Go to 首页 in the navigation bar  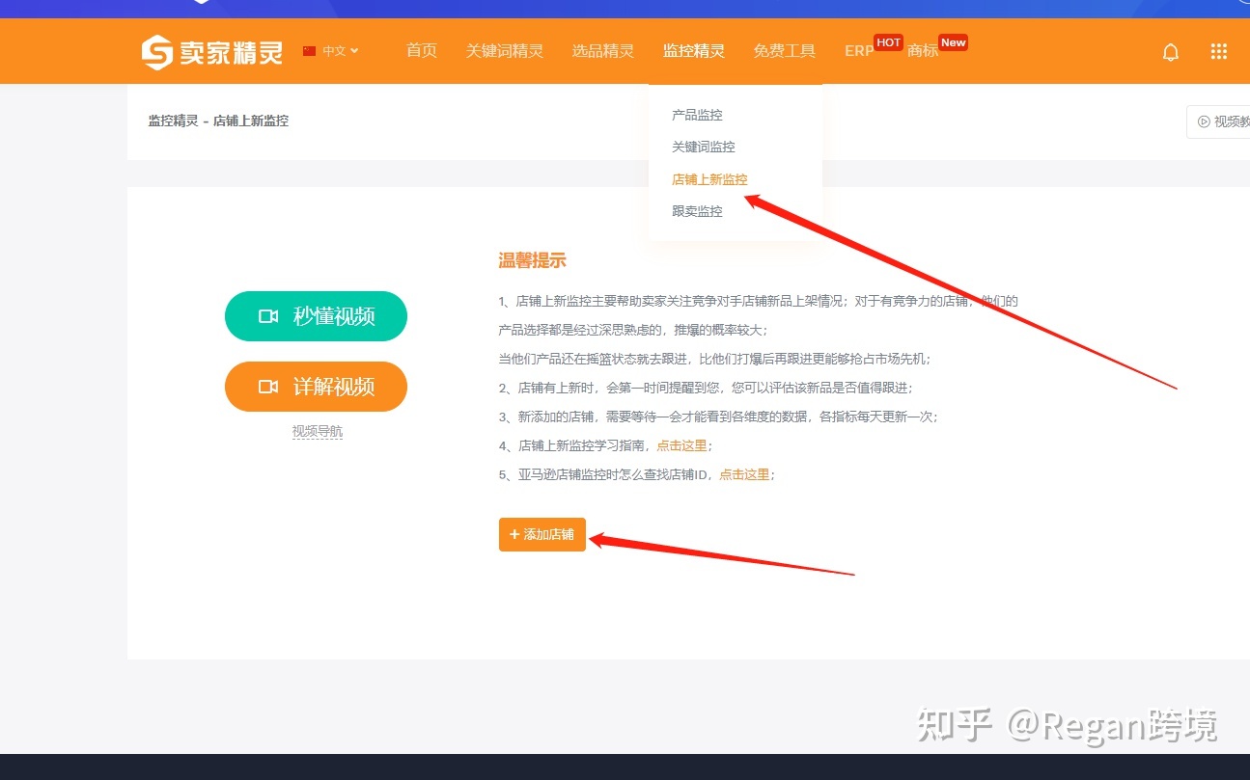421,51
